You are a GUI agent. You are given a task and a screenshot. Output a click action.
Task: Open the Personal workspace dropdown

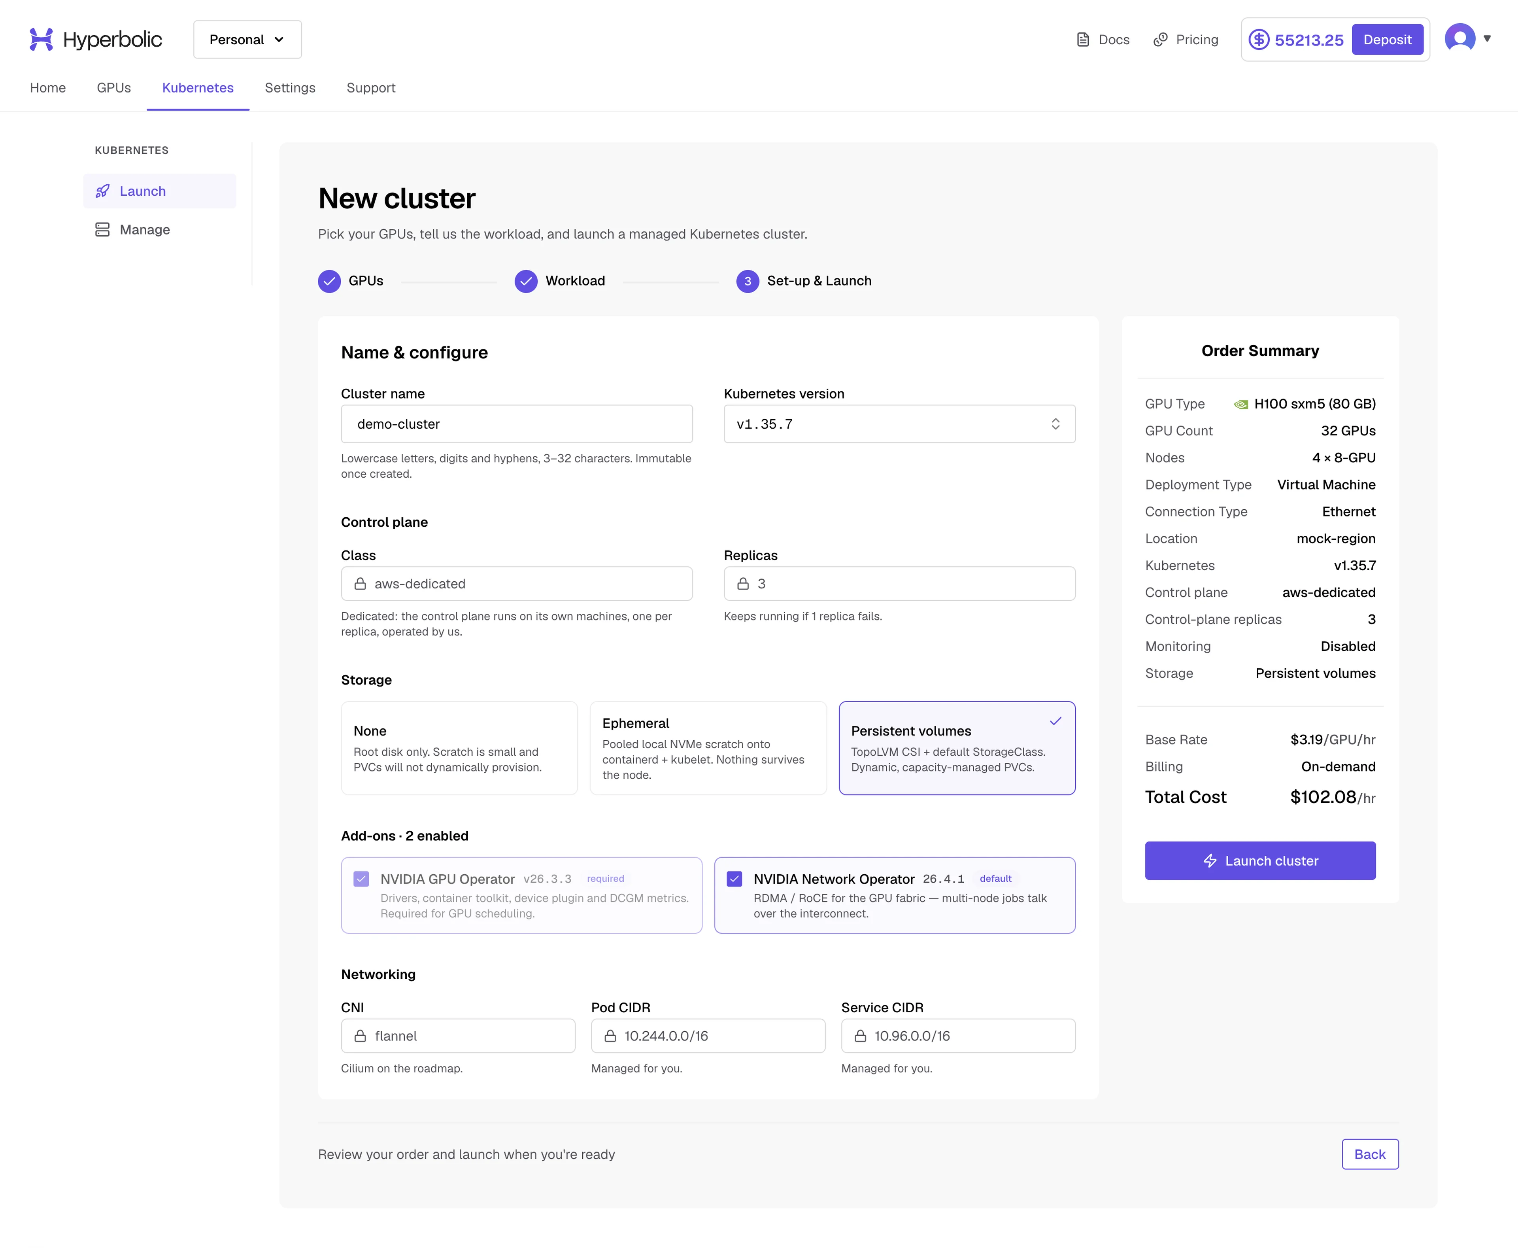click(x=247, y=40)
